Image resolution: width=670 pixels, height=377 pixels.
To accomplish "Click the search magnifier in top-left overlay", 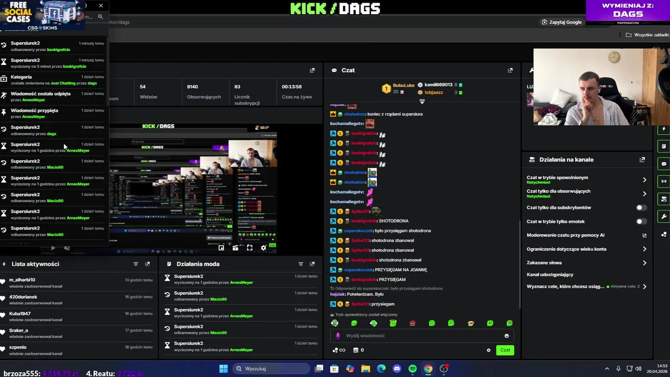I will [x=100, y=17].
